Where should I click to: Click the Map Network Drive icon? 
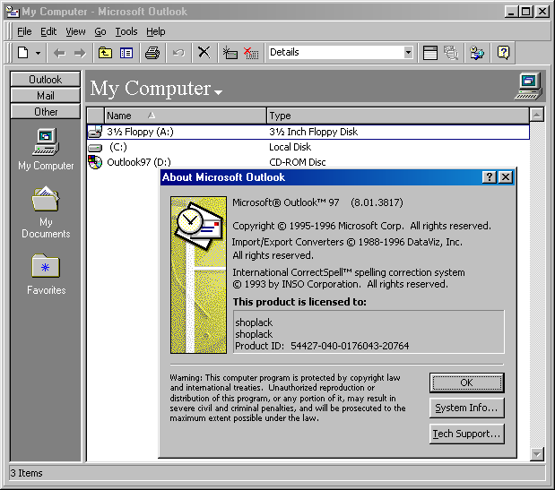pyautogui.click(x=230, y=53)
